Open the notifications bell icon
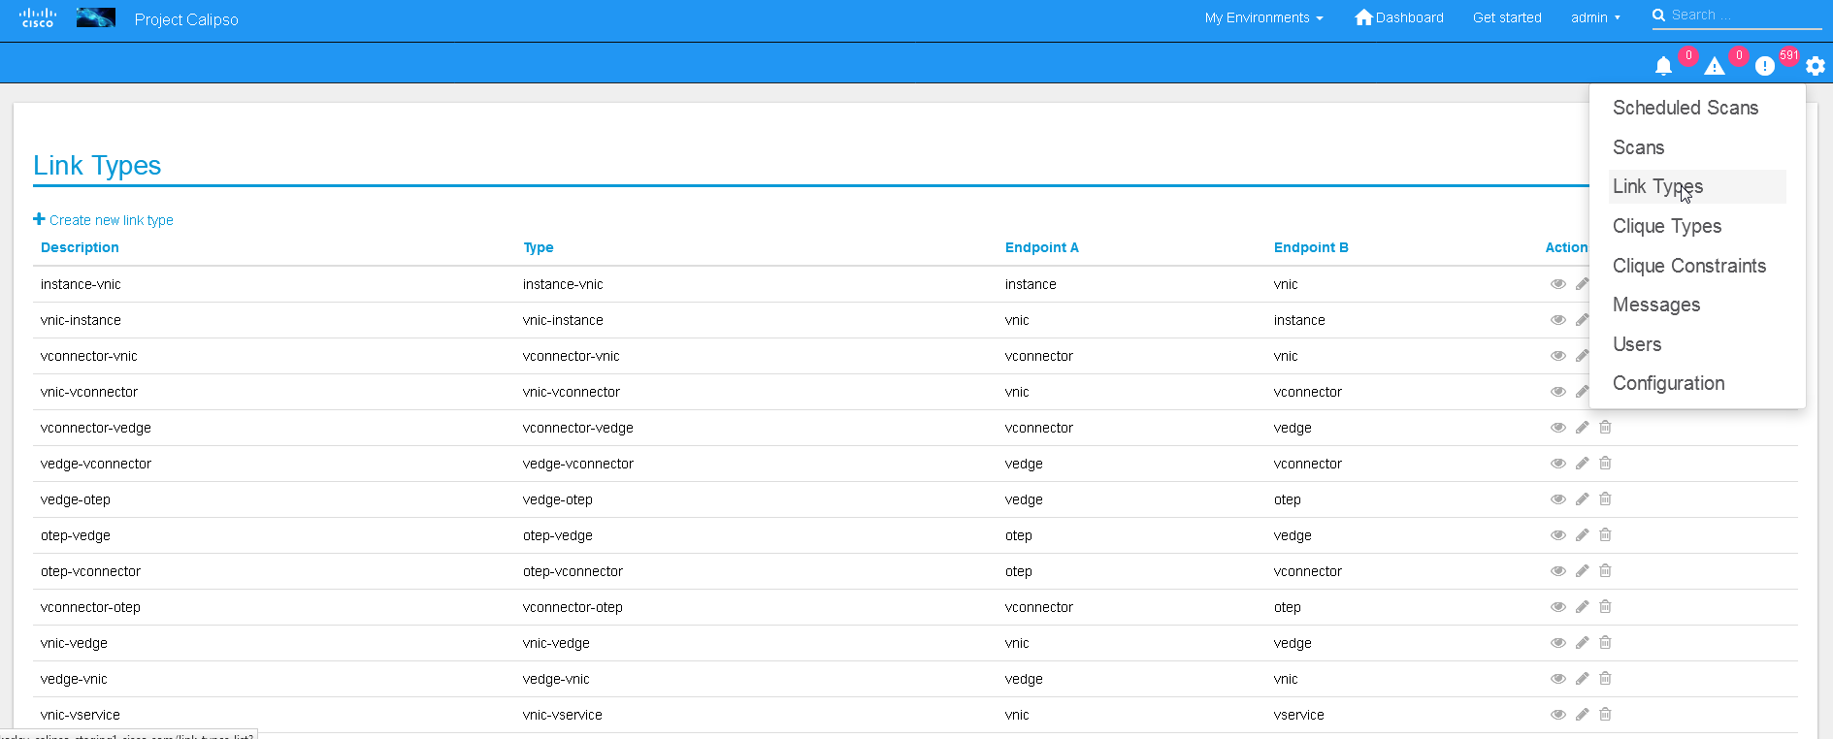 pos(1663,66)
